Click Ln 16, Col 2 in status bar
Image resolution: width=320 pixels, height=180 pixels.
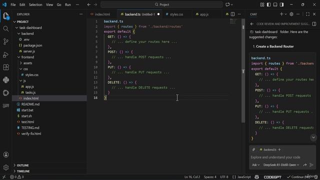(192, 177)
